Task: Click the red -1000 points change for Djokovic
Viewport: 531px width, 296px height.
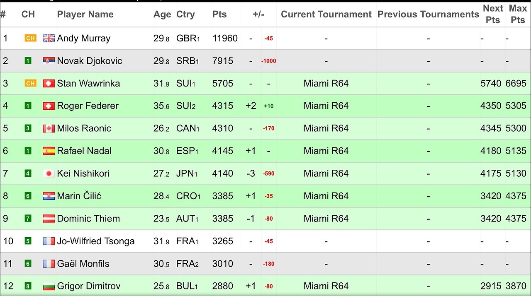Action: pyautogui.click(x=269, y=61)
